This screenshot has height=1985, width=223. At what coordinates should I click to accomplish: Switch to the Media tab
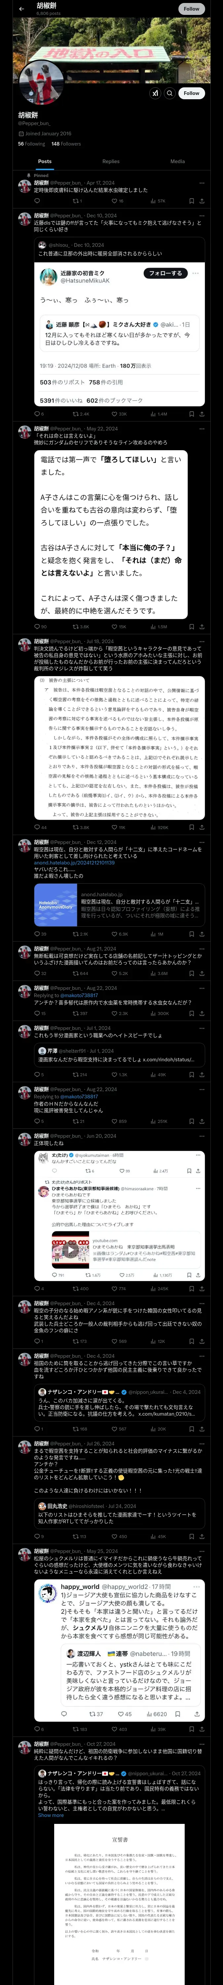click(x=178, y=162)
